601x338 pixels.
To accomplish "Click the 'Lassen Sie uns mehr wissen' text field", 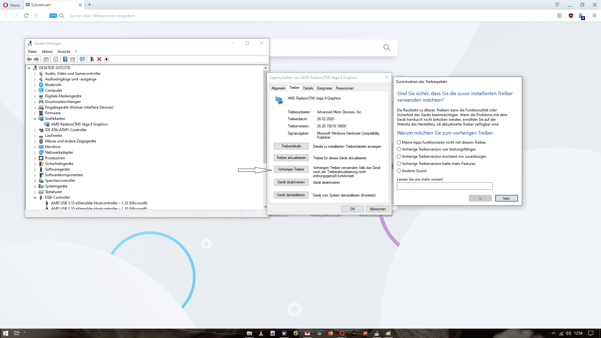I will click(444, 186).
